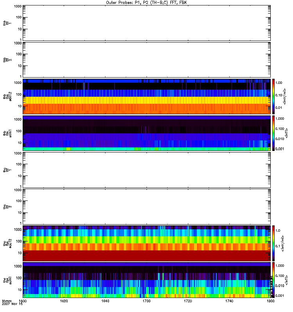Click the 1740 time axis label

point(229,301)
